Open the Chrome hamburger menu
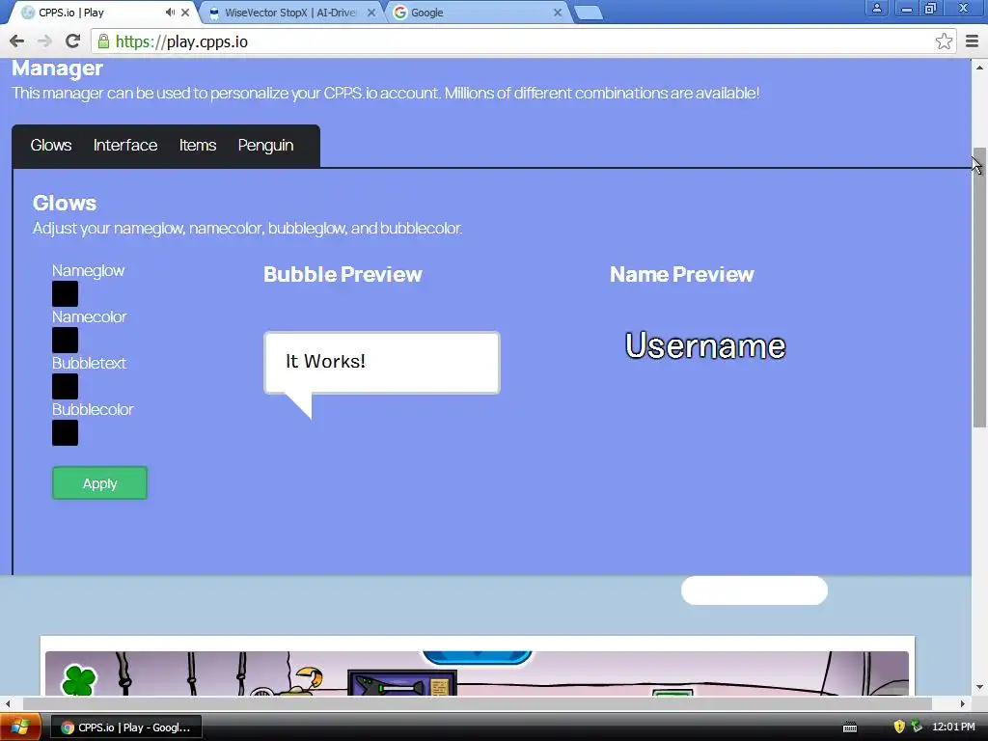 point(972,41)
